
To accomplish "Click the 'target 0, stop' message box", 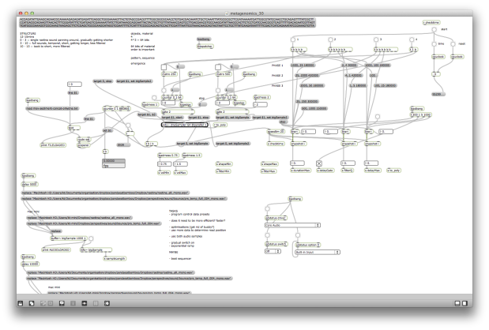I will pos(103,81).
